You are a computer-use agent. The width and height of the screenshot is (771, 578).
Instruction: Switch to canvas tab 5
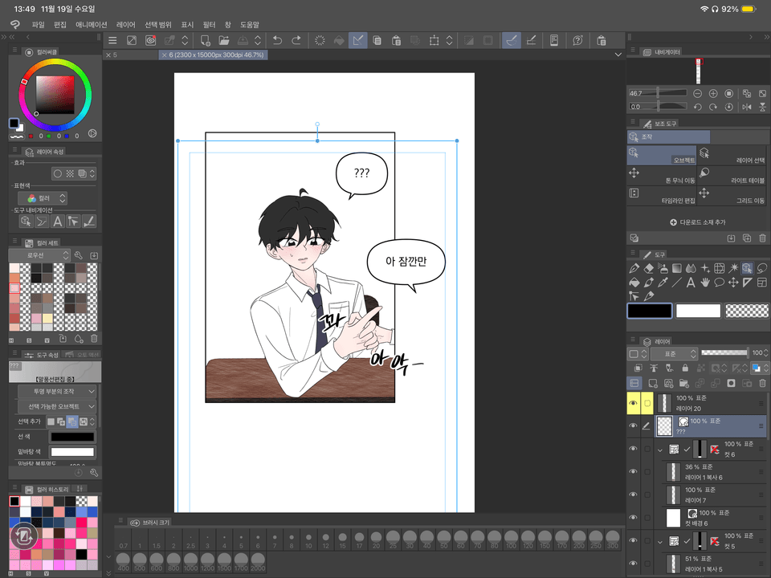click(130, 55)
